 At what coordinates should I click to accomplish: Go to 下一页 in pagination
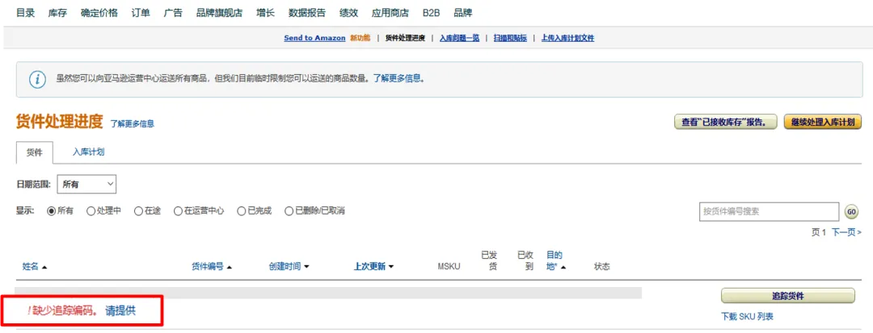pos(847,232)
